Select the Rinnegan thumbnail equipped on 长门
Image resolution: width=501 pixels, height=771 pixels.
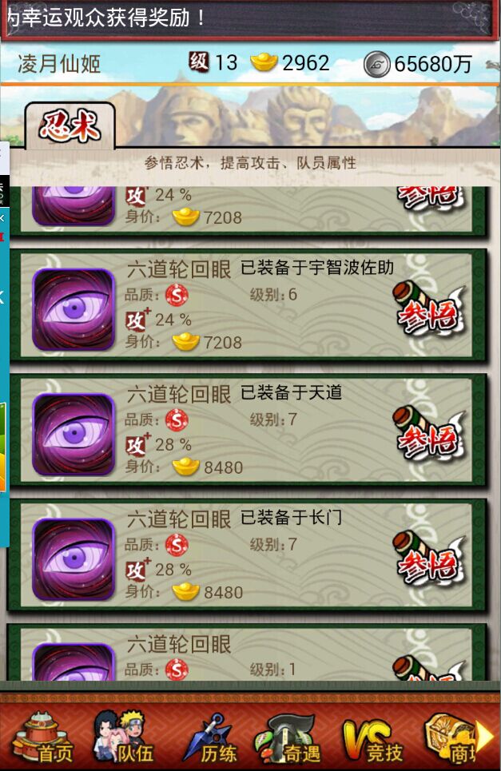point(74,559)
